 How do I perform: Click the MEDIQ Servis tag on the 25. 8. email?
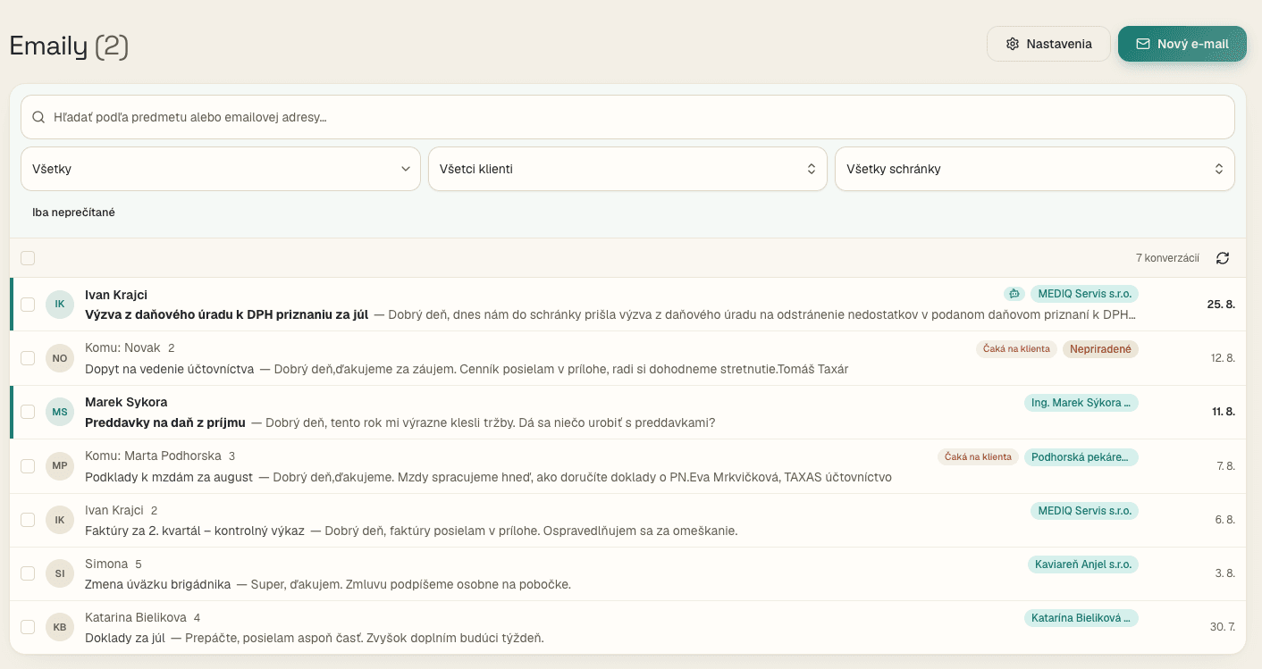(1084, 294)
